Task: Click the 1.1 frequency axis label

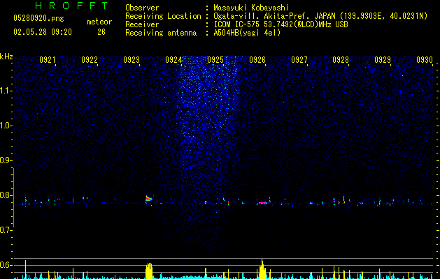Action: pos(6,91)
